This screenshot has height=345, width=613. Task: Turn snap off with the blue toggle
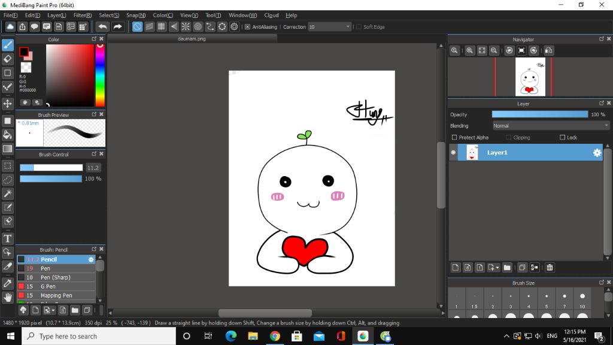tap(137, 26)
